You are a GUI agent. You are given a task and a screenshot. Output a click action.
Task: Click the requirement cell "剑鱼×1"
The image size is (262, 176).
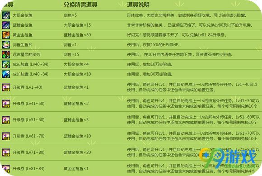coord(70,45)
